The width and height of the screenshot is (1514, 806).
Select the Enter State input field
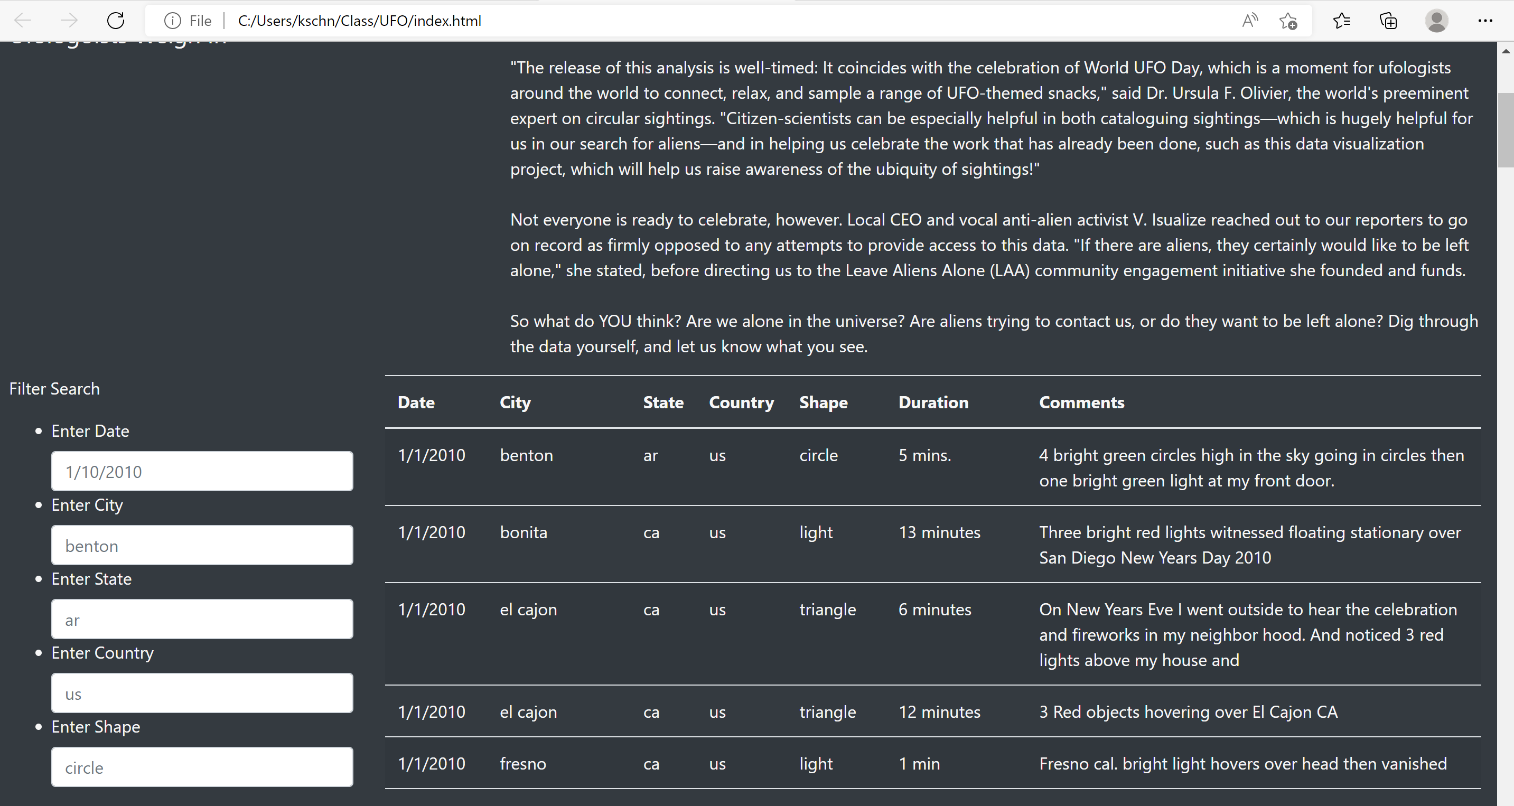202,619
